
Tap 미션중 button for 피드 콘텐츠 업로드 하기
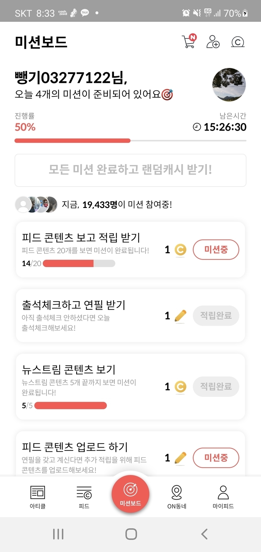tap(216, 457)
